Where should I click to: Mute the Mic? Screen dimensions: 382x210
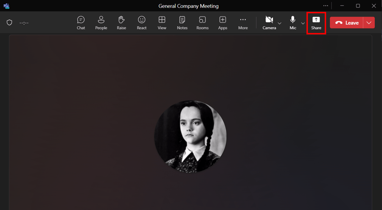(293, 23)
